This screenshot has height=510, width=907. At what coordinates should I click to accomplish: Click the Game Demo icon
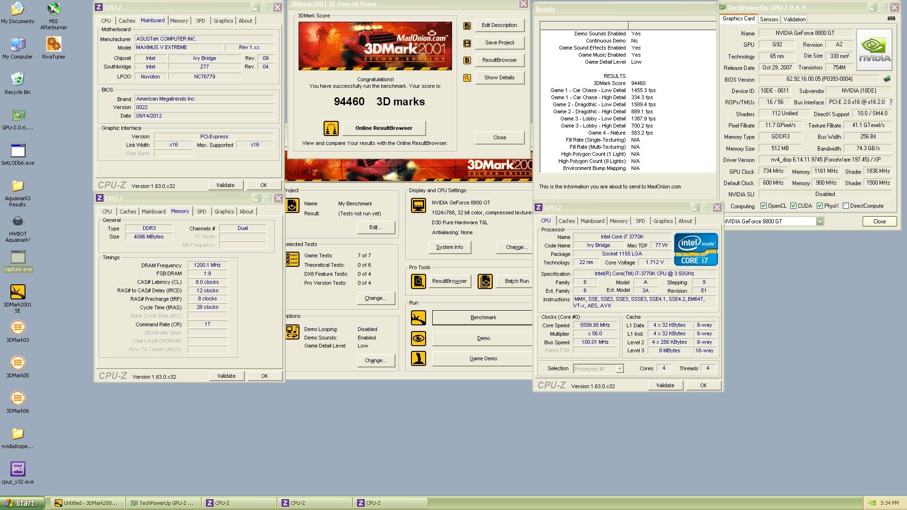418,359
